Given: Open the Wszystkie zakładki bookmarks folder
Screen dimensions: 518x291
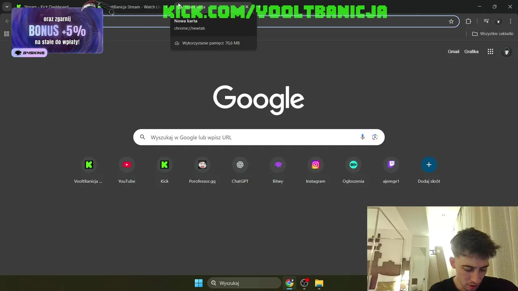Looking at the screenshot, I should (493, 34).
